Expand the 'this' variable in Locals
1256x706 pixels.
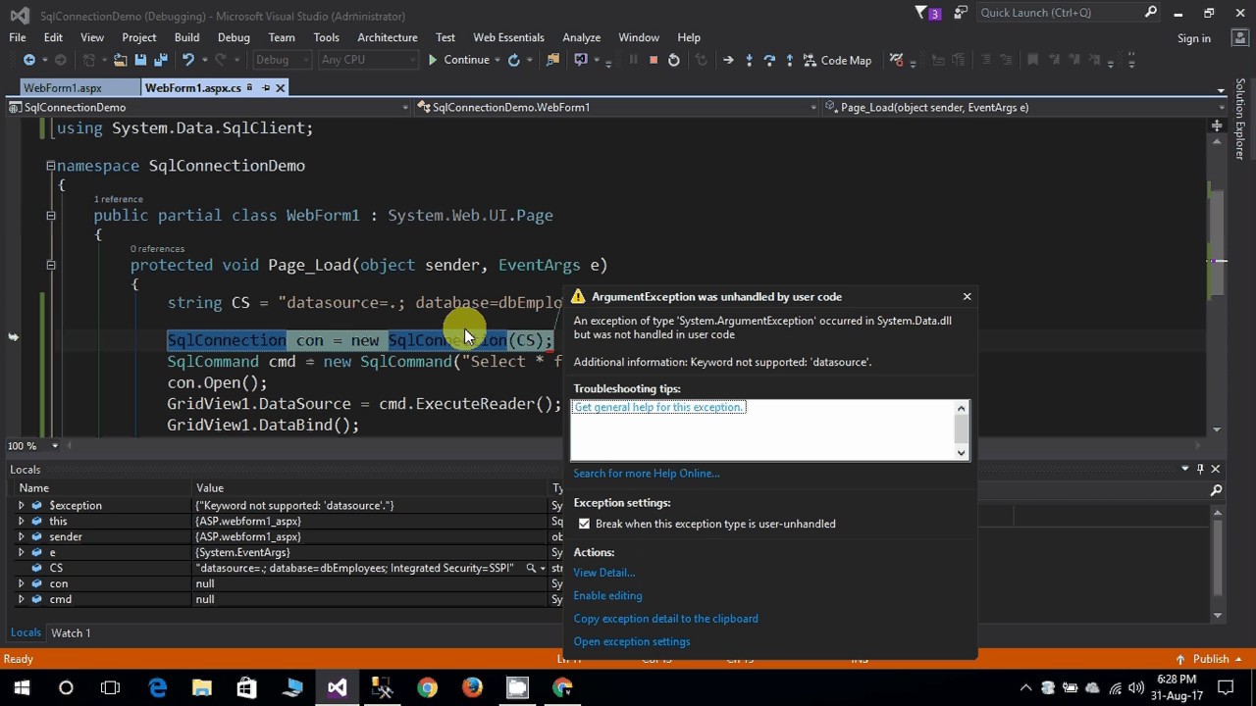(x=21, y=522)
